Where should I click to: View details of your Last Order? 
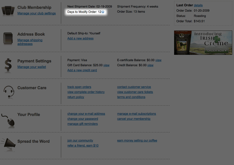pos(198,5)
